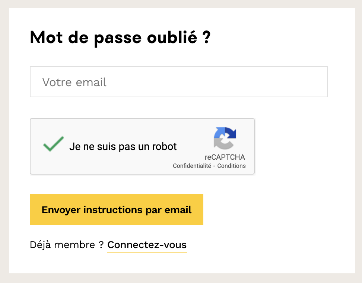
Task: Click the reCAPTCHA privacy policy link
Action: point(192,166)
